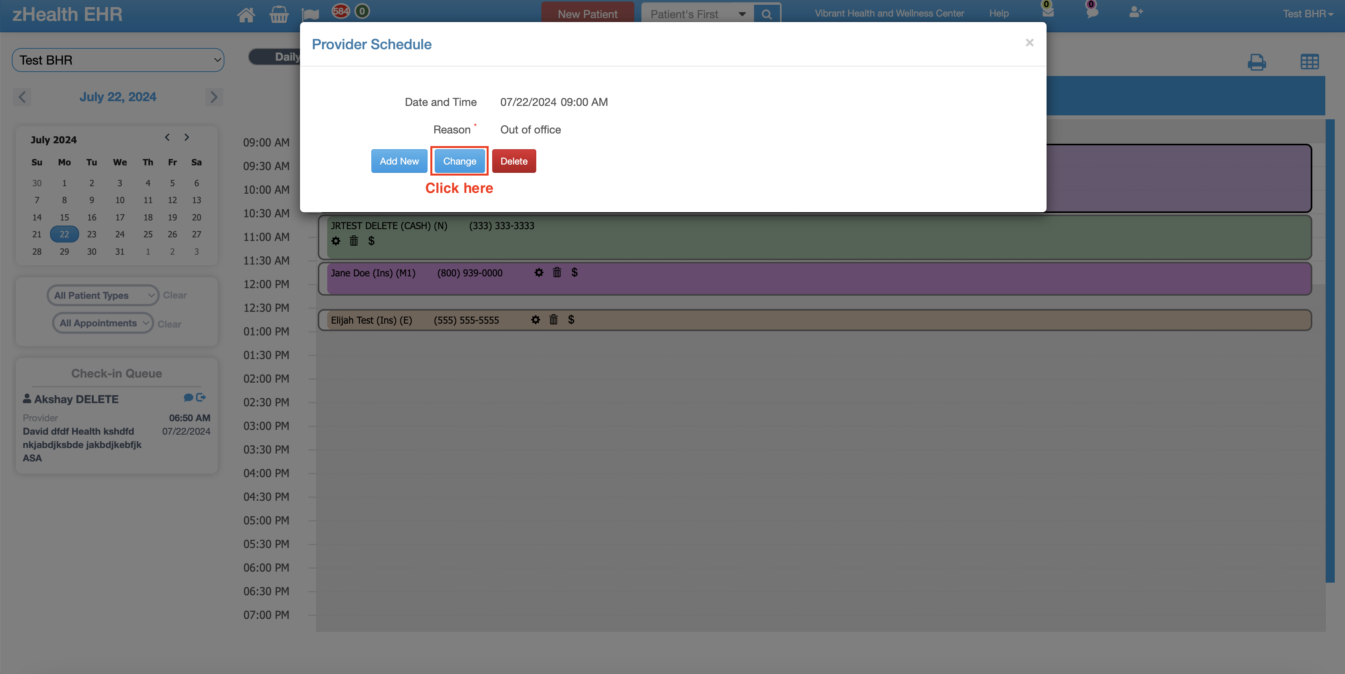Expand the All Patient Types dropdown
The width and height of the screenshot is (1345, 674).
click(x=103, y=296)
